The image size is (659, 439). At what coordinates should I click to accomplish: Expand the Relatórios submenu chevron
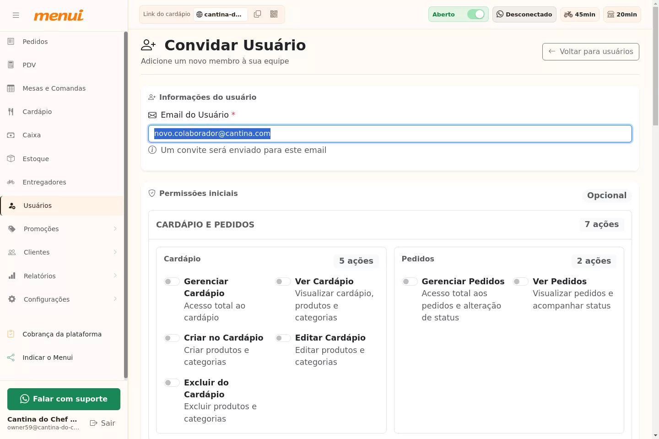pyautogui.click(x=115, y=276)
